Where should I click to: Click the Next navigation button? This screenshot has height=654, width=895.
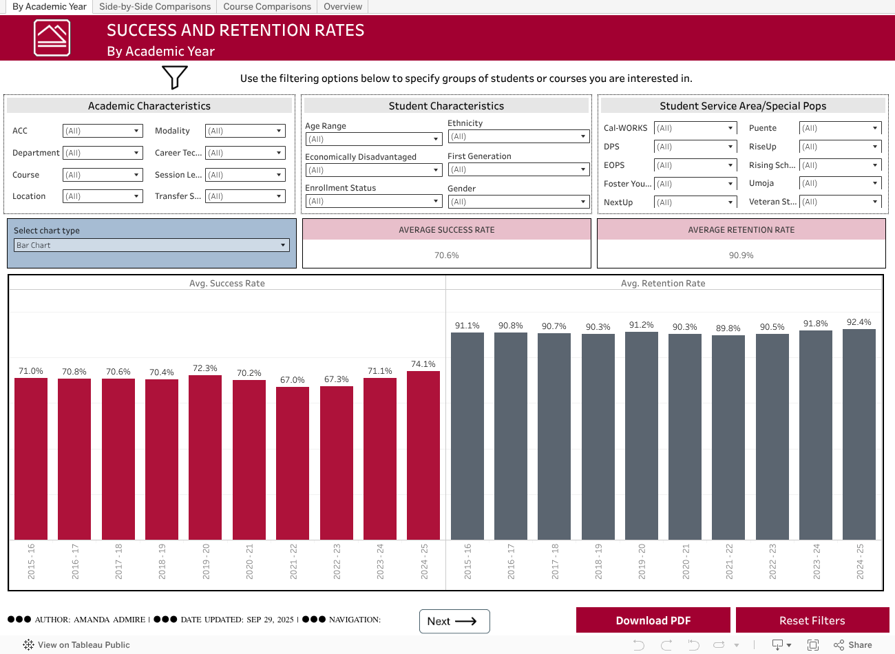coord(454,621)
